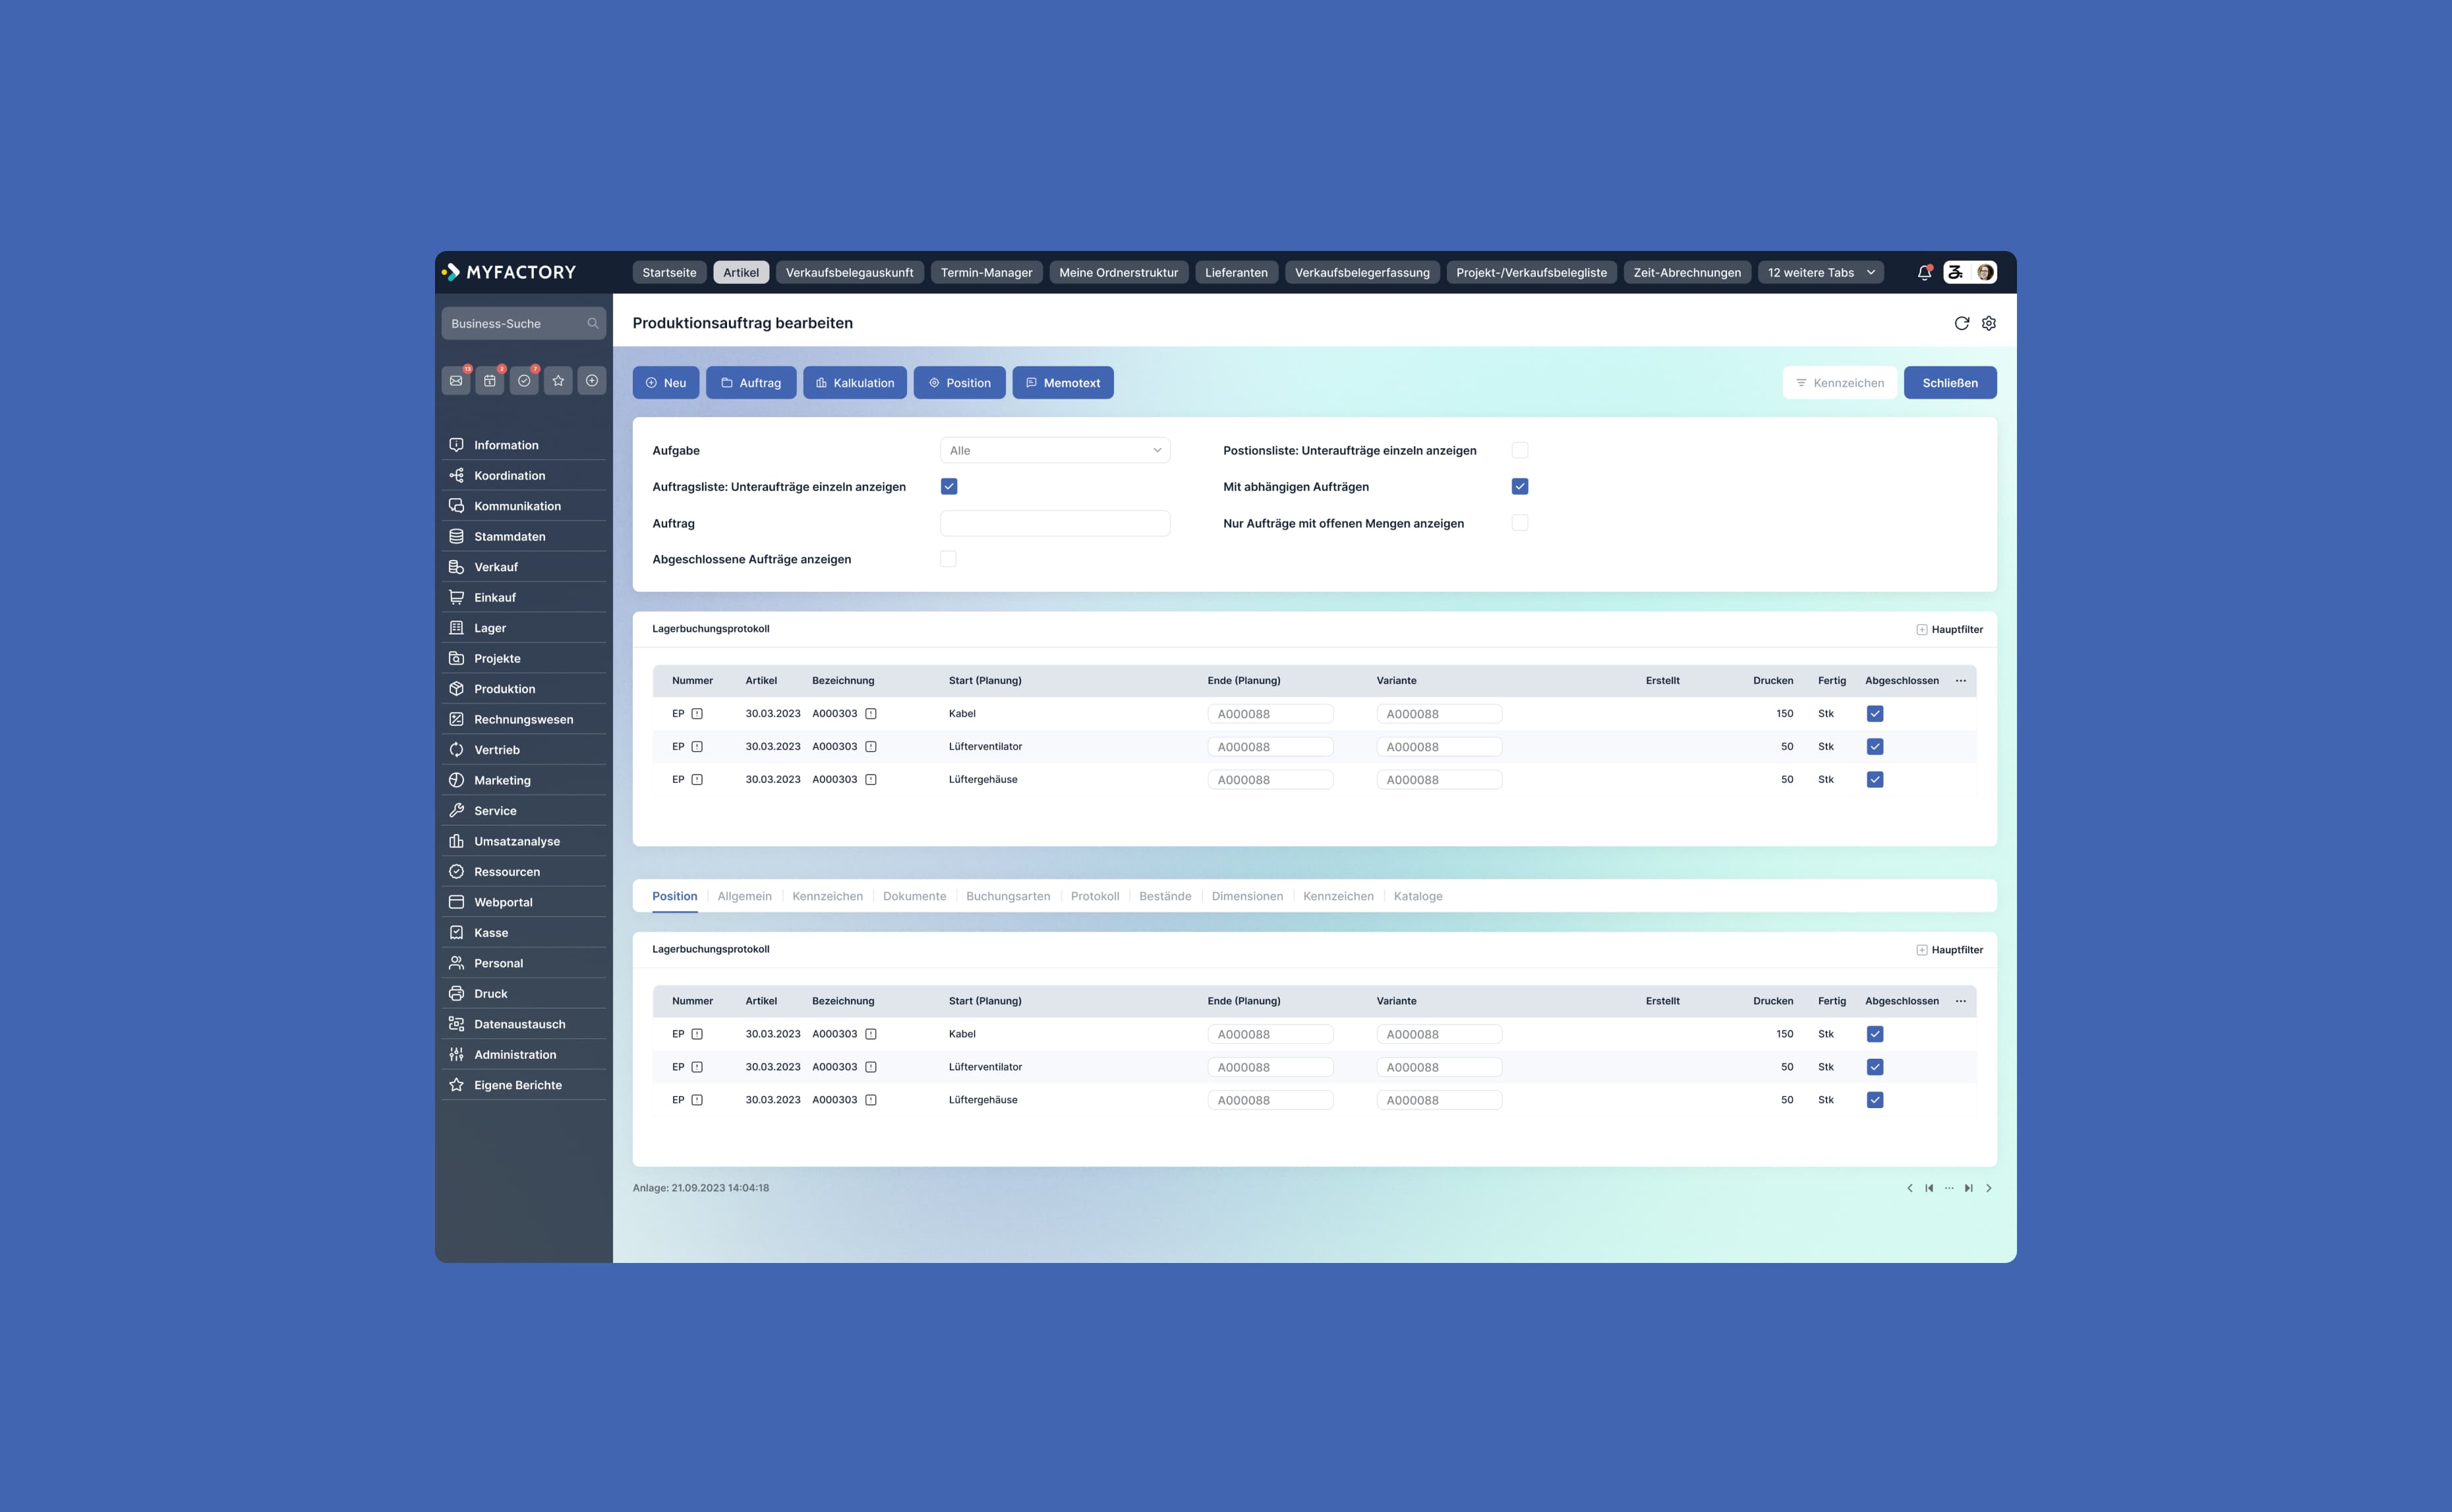2452x1512 pixels.
Task: Open the Verkauf sidebar module
Action: point(524,567)
